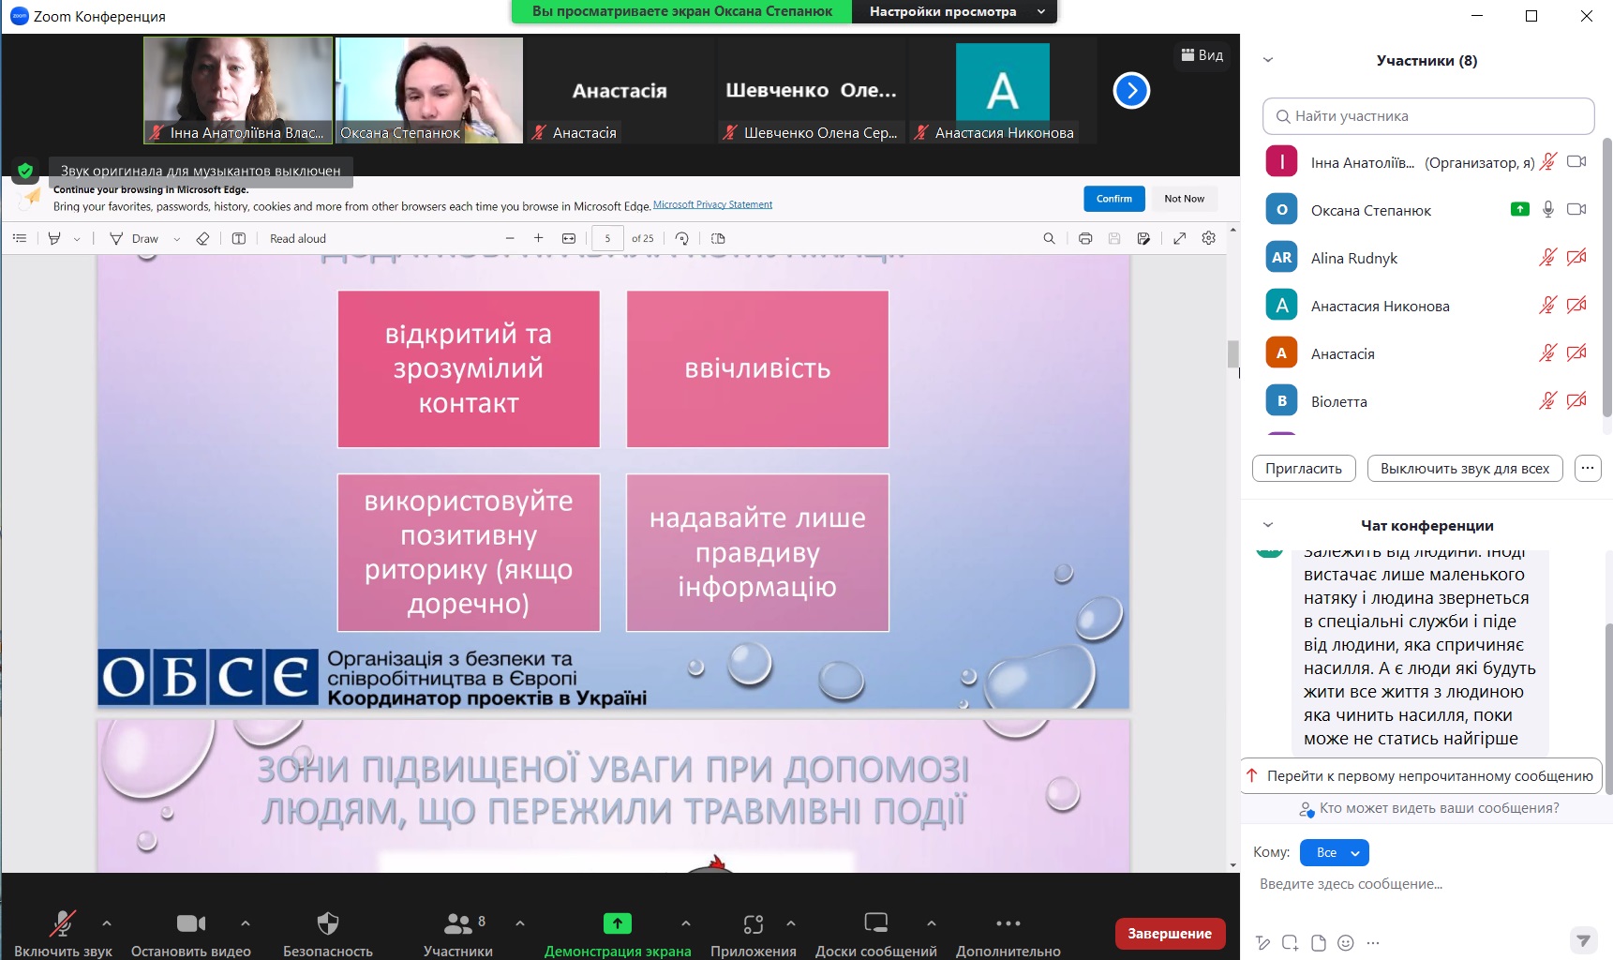This screenshot has width=1613, height=960.
Task: Collapse the Участники panel with its chevron
Action: tap(1268, 60)
